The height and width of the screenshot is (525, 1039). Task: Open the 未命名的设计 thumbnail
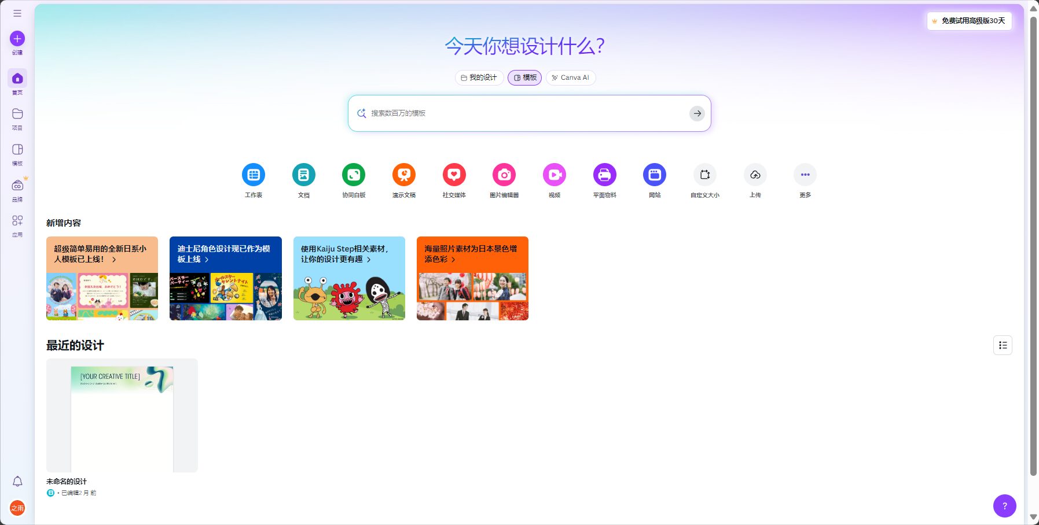pyautogui.click(x=122, y=415)
